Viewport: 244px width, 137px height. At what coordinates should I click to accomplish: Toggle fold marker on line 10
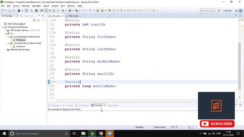tap(55, 20)
